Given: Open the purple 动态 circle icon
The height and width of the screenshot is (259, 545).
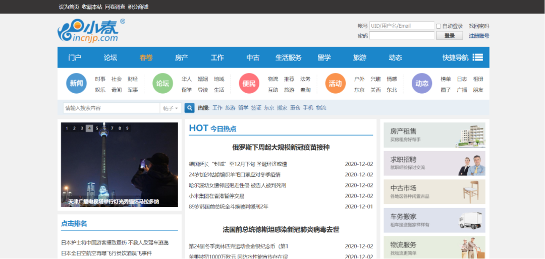Looking at the screenshot, I should [x=421, y=83].
